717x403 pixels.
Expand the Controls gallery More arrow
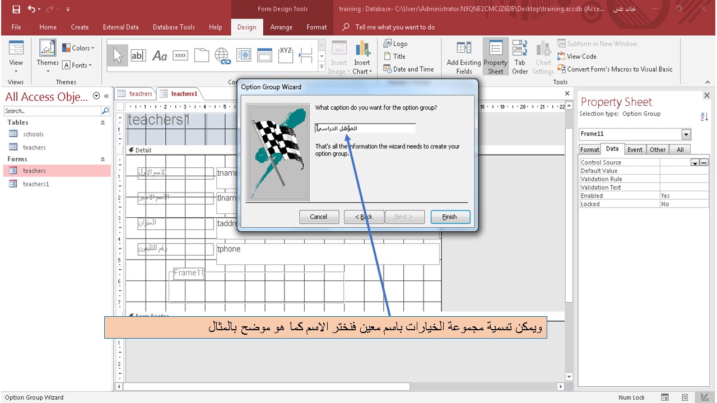point(322,68)
